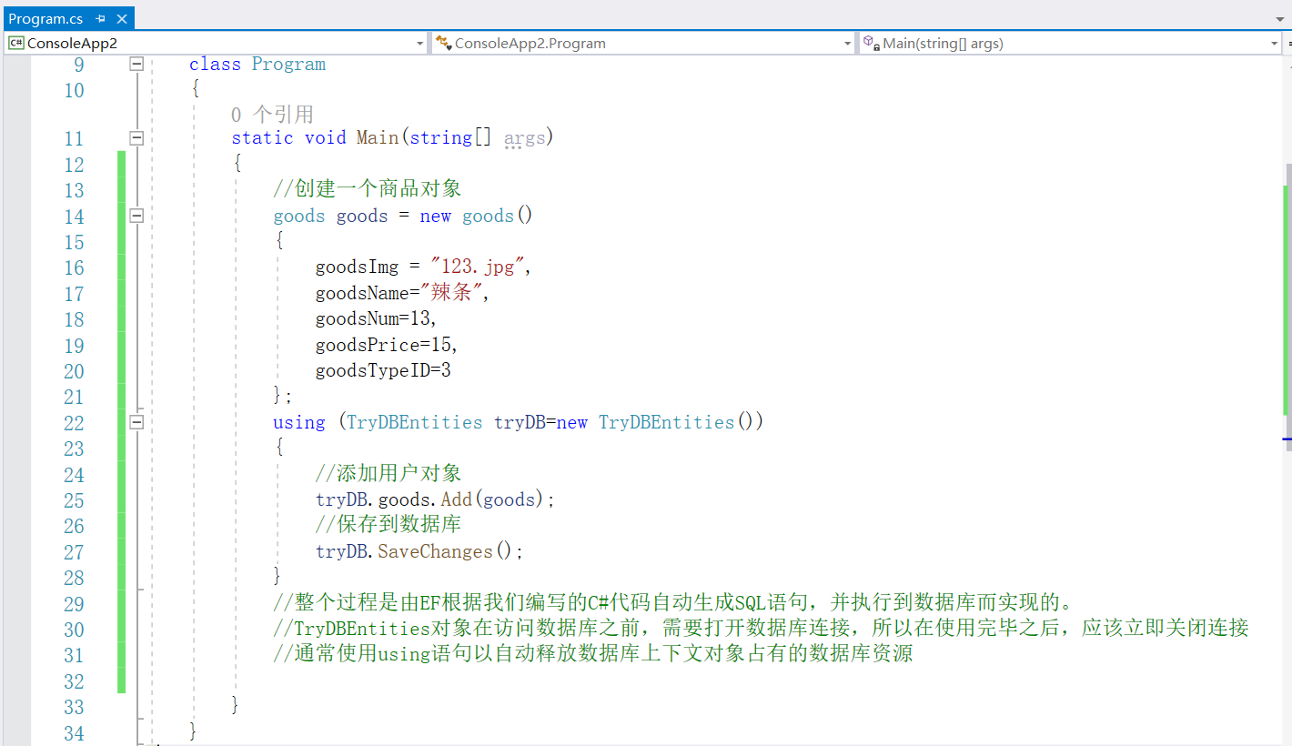Open the ConsoleApp2.Program types dropdown

click(x=846, y=42)
